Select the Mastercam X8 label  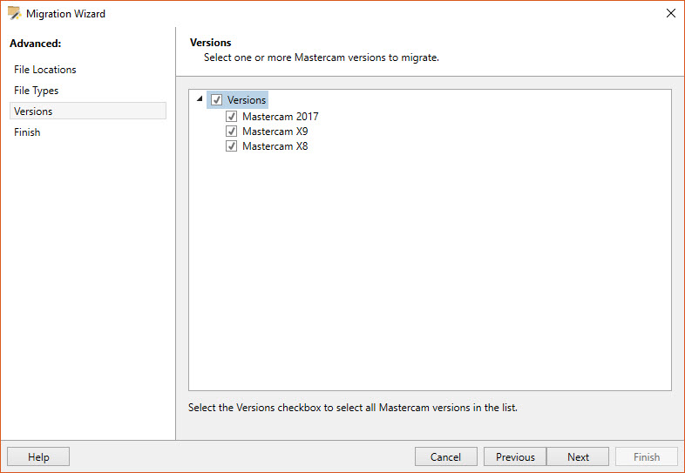pos(275,146)
